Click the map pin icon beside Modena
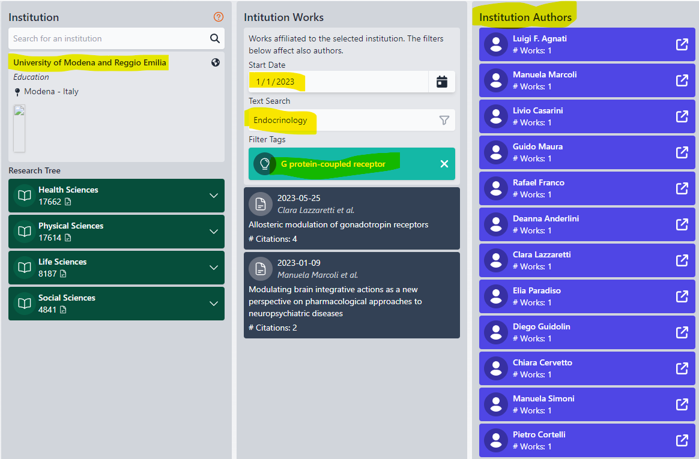The height and width of the screenshot is (459, 699). click(17, 92)
